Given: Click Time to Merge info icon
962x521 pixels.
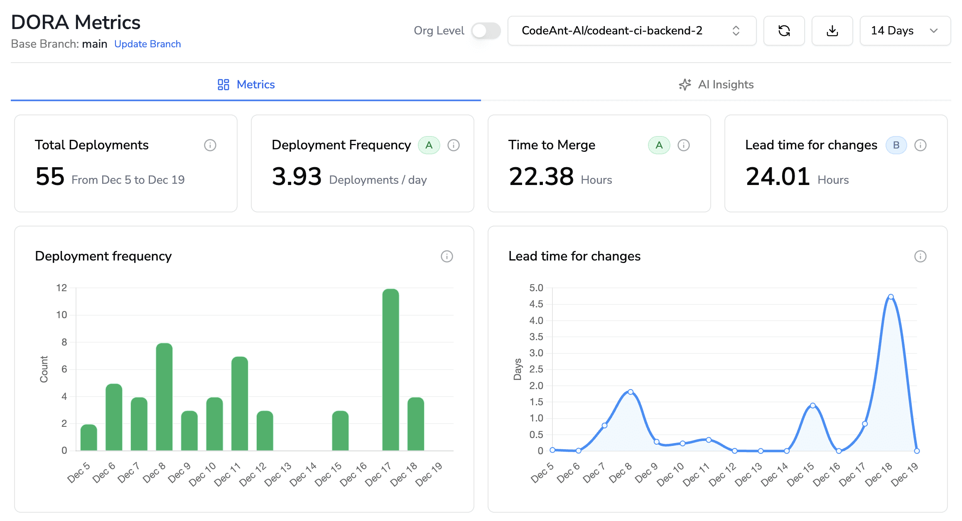Looking at the screenshot, I should pyautogui.click(x=684, y=145).
